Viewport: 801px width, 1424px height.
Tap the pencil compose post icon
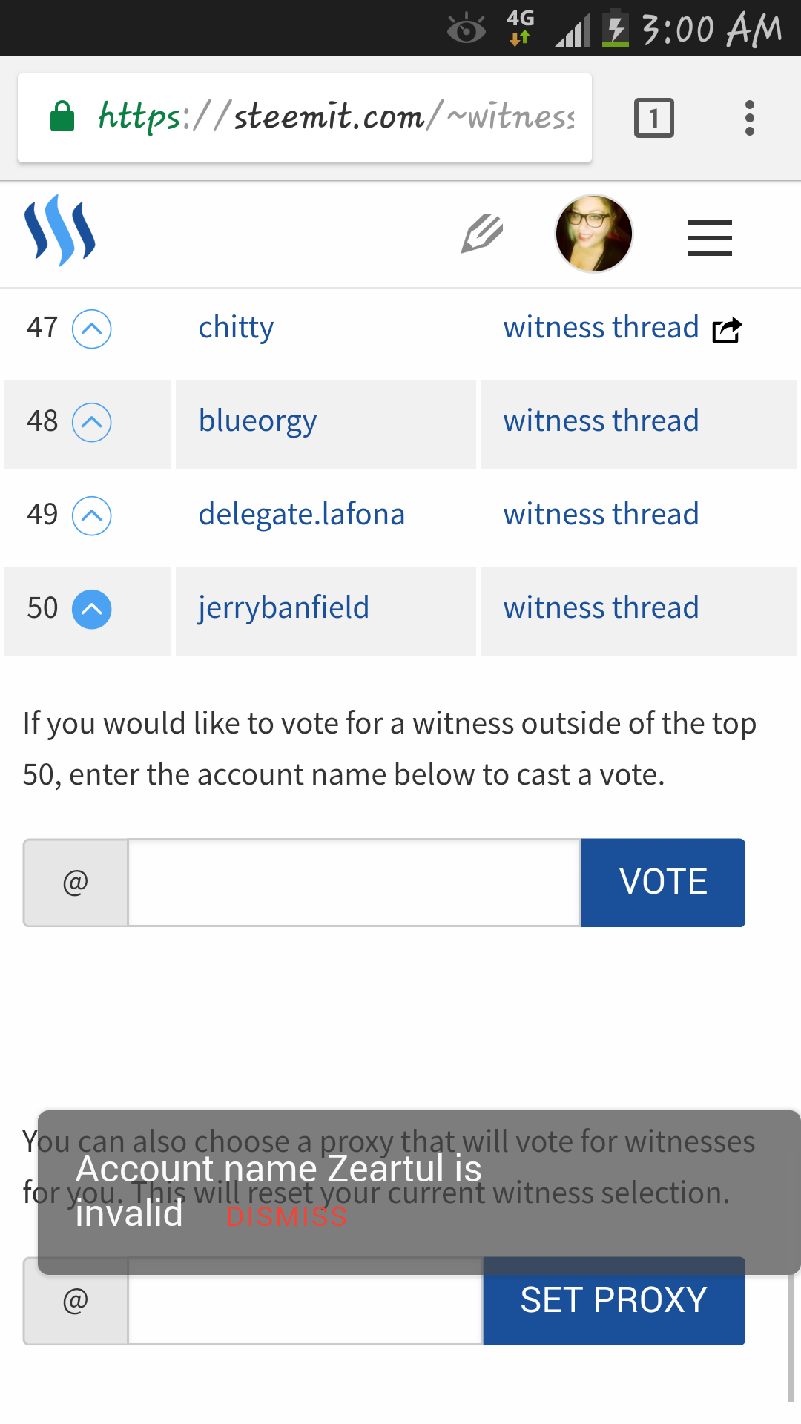coord(482,234)
